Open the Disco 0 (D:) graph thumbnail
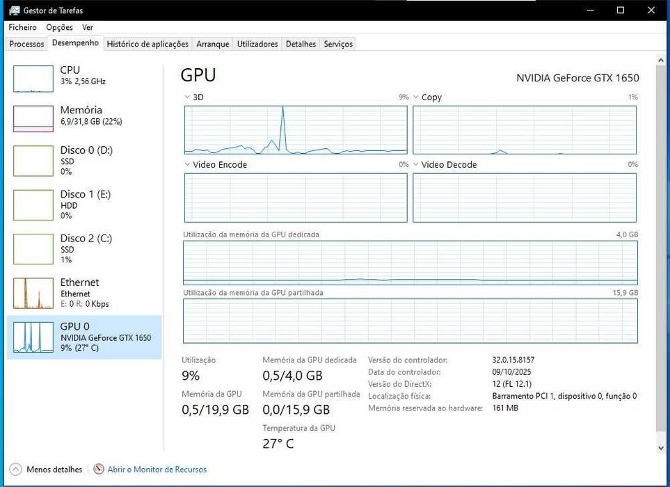670x487 pixels. (33, 161)
